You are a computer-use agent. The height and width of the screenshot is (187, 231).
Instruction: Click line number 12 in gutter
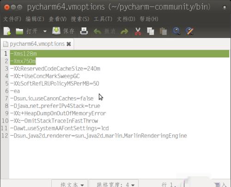click(x=5, y=136)
